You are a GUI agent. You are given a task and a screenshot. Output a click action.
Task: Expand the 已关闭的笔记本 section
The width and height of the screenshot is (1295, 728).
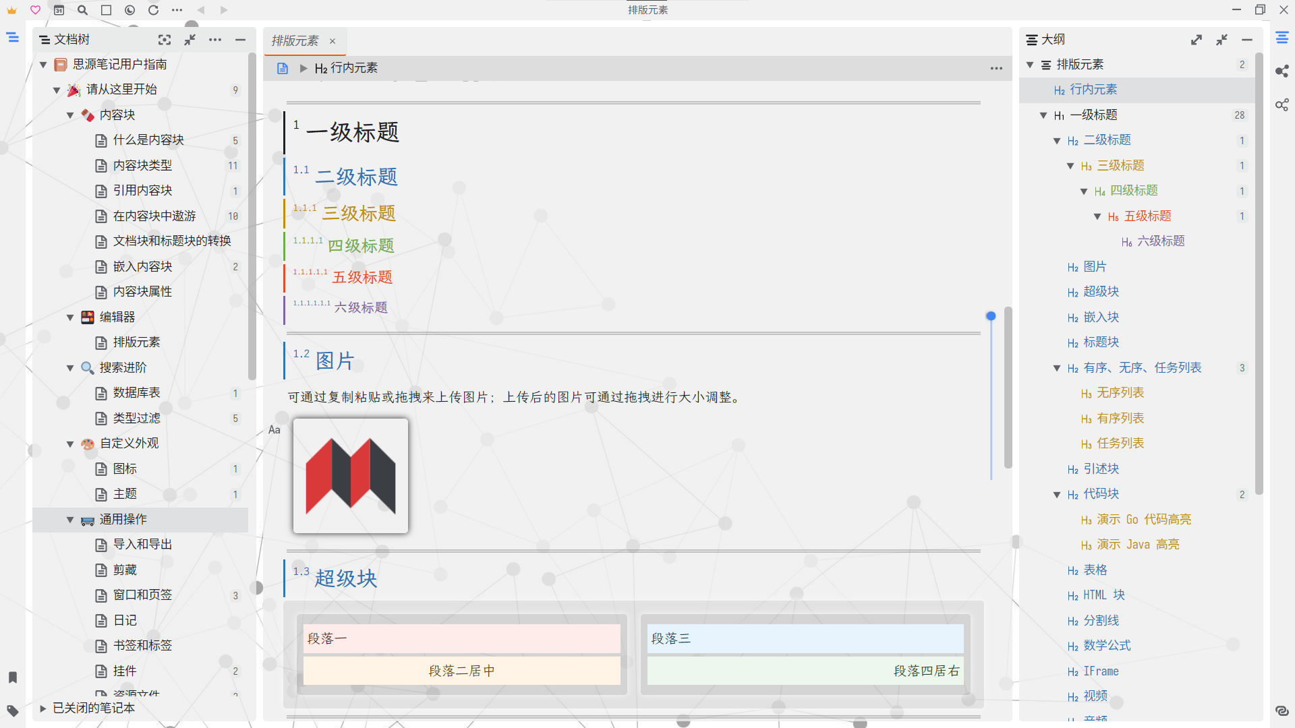(x=42, y=708)
